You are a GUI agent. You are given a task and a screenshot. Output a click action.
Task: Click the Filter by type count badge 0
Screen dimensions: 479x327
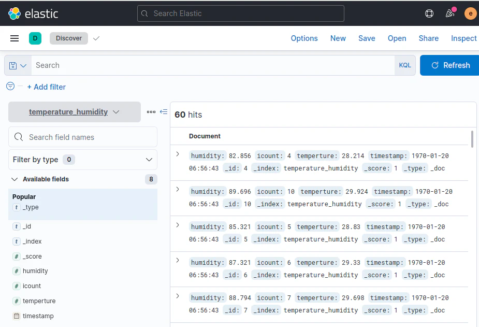tap(69, 160)
